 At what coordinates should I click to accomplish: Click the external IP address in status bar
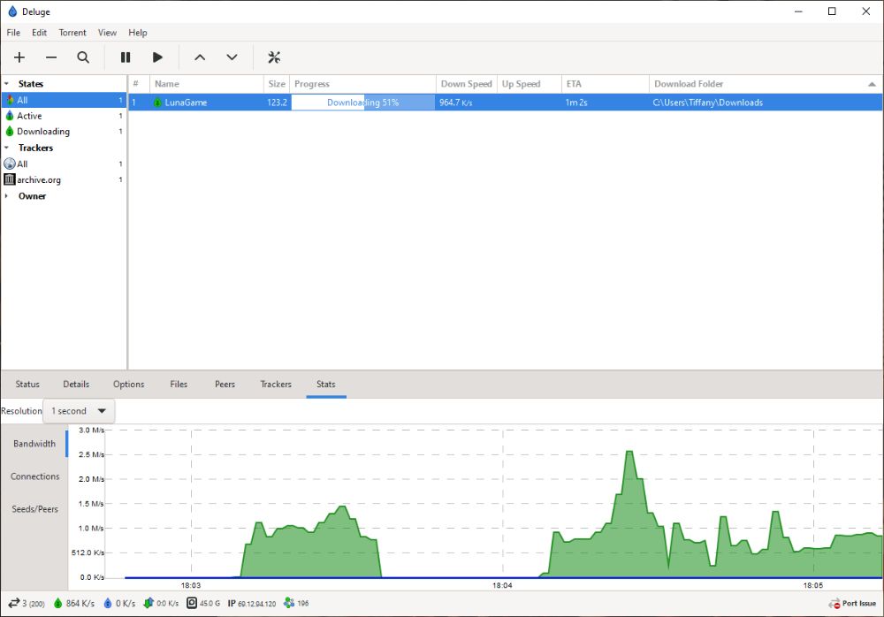(251, 604)
